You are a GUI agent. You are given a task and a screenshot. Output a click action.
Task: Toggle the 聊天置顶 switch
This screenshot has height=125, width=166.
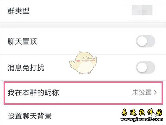pos(146,41)
